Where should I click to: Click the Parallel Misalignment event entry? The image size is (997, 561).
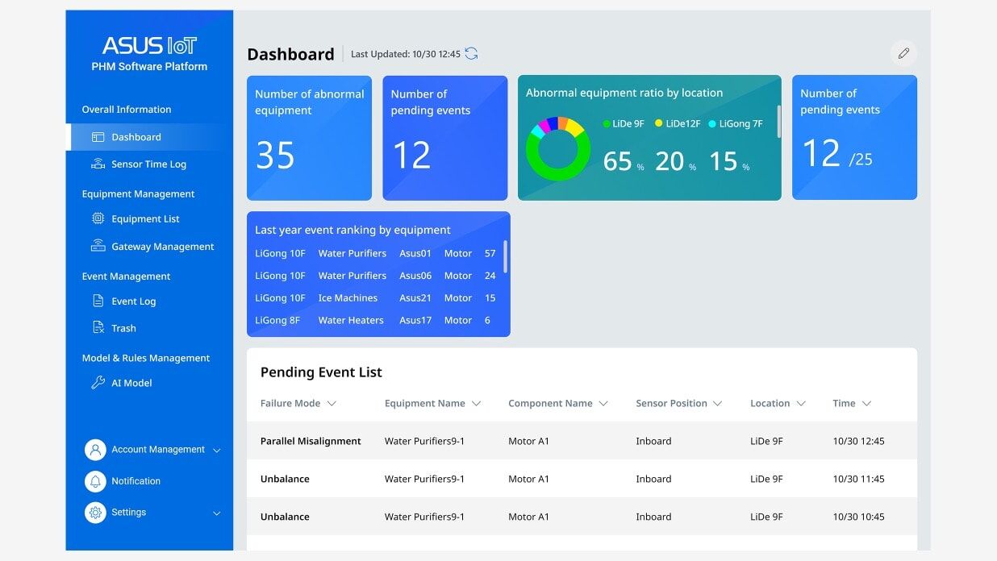(311, 442)
